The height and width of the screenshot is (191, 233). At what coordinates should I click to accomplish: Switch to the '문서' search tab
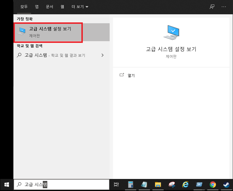(50, 7)
